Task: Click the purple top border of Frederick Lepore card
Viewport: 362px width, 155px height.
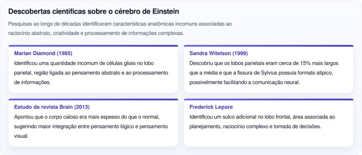Action: coord(268,99)
